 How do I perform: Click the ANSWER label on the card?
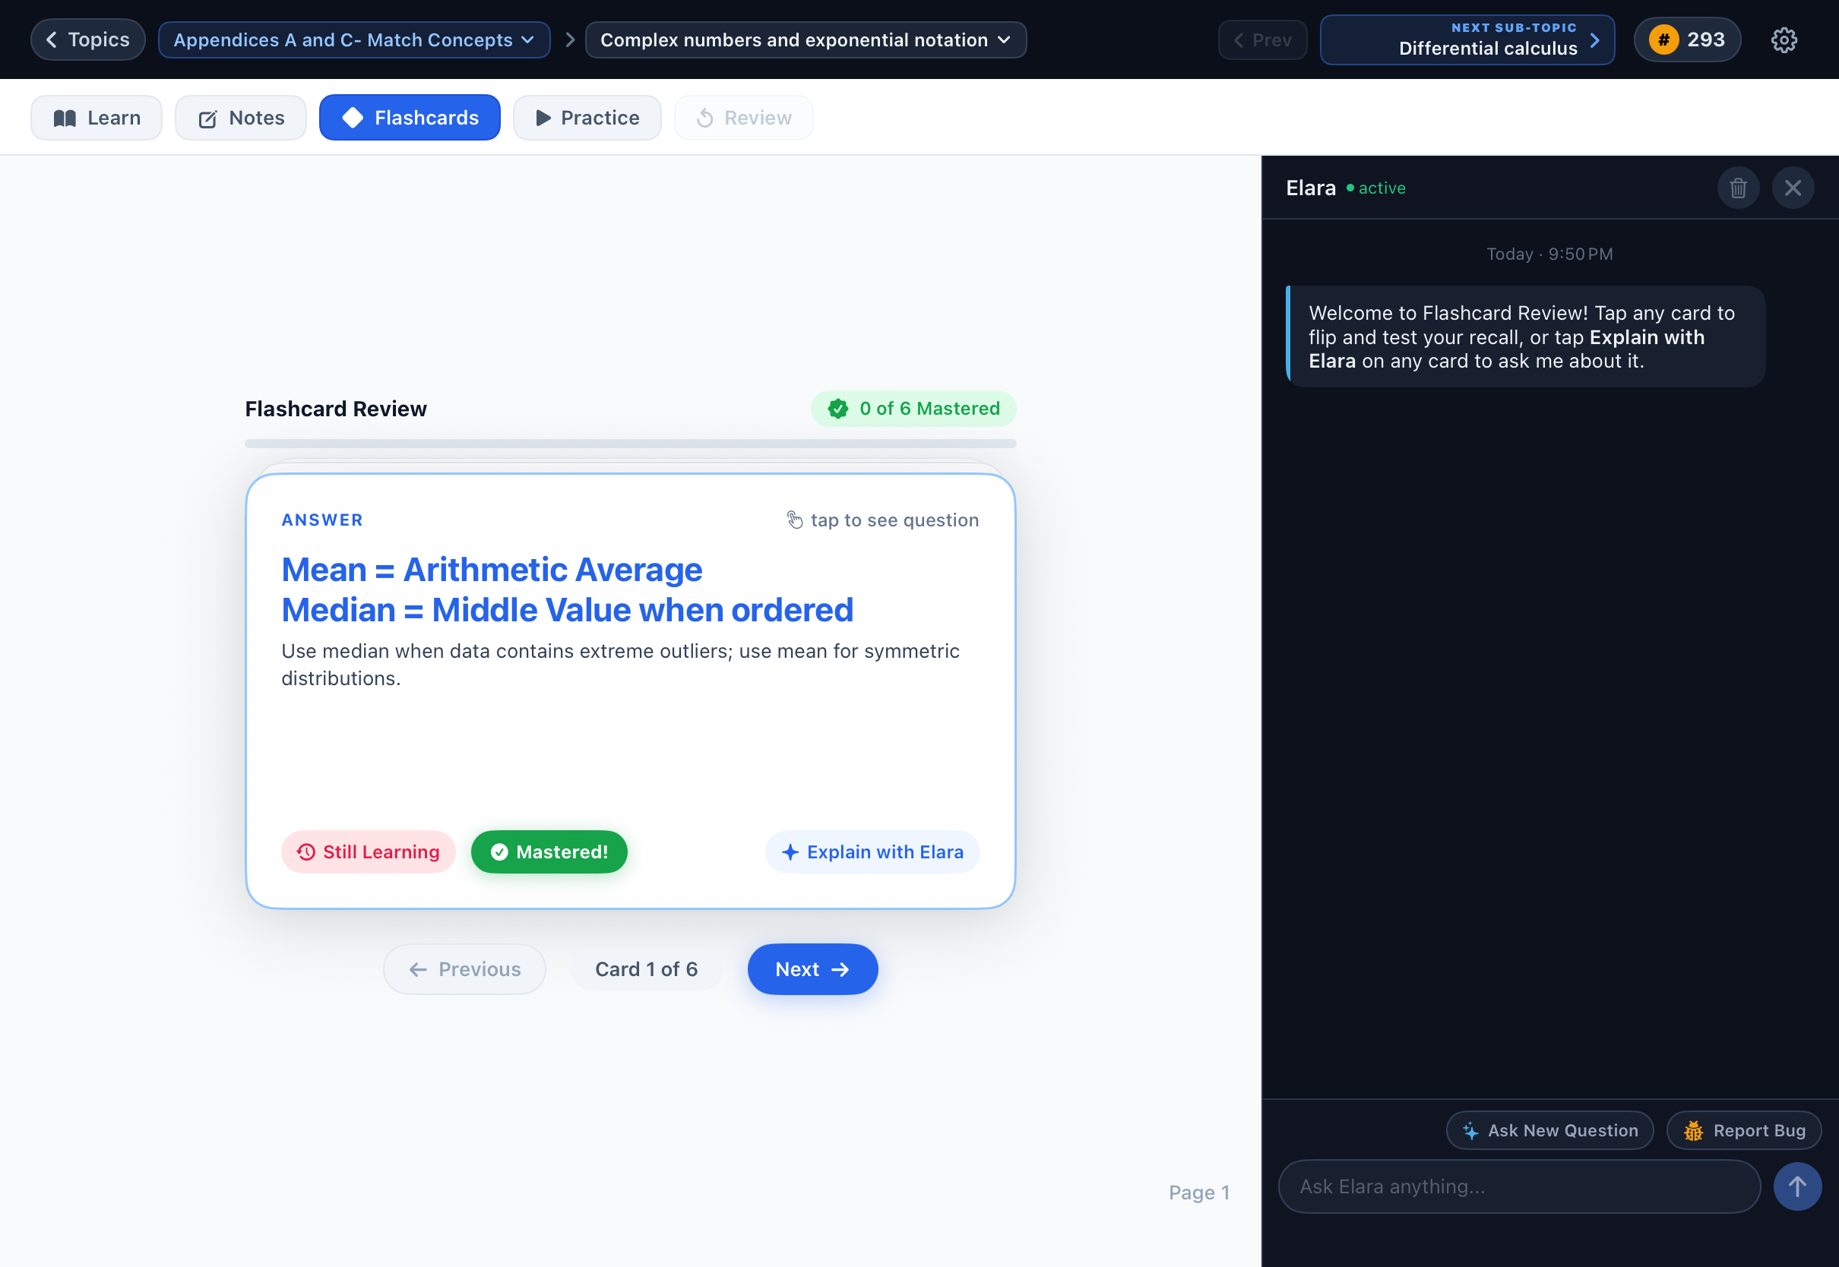pyautogui.click(x=322, y=520)
